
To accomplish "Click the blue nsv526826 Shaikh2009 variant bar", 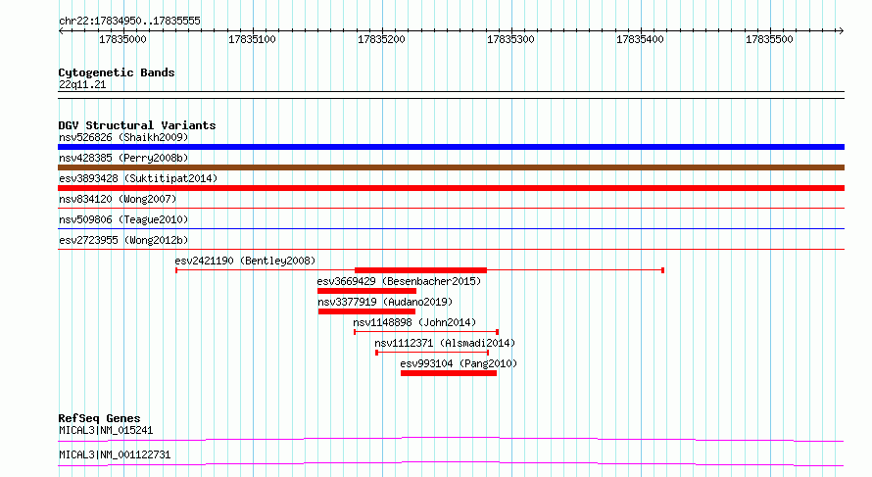I will point(451,147).
